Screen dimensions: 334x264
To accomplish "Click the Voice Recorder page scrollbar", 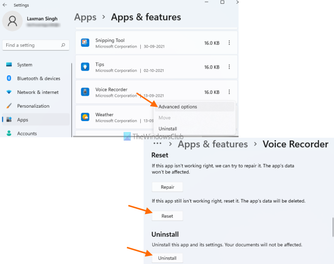I will coord(333,227).
